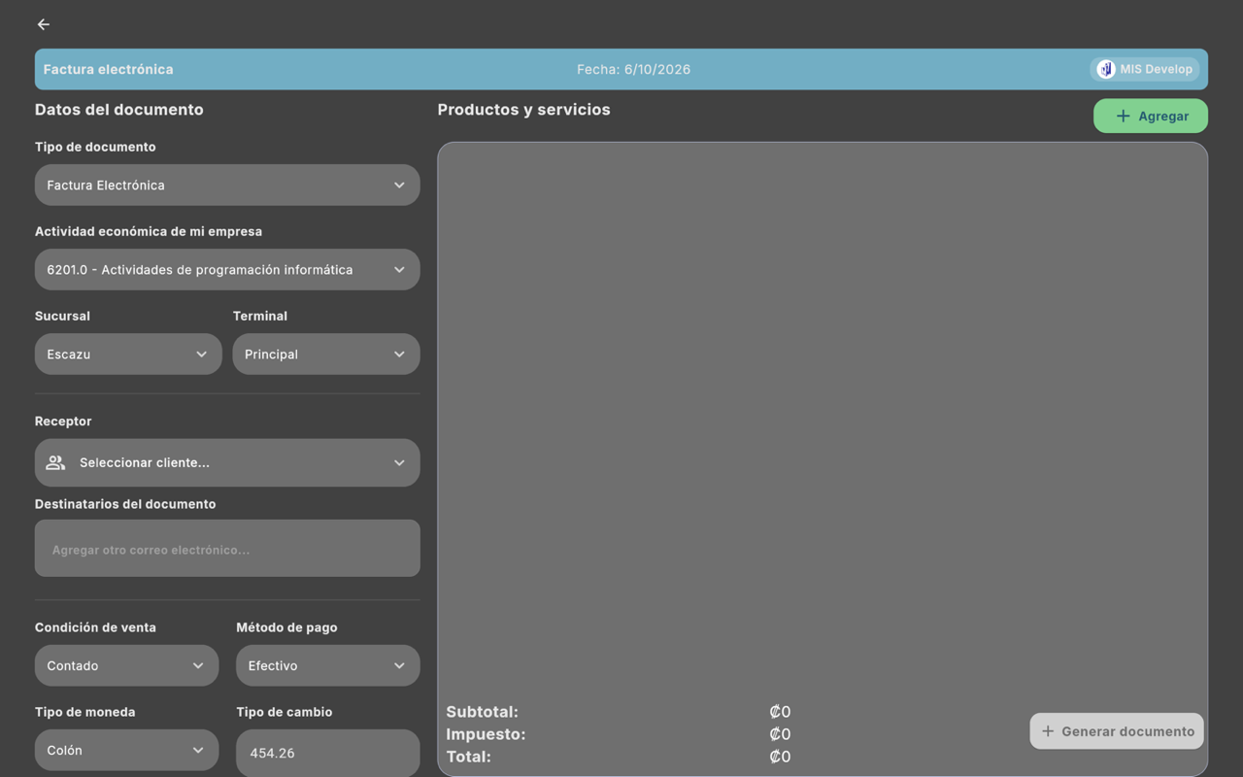The width and height of the screenshot is (1243, 777).
Task: Open the Método de pago dropdown
Action: coord(328,665)
